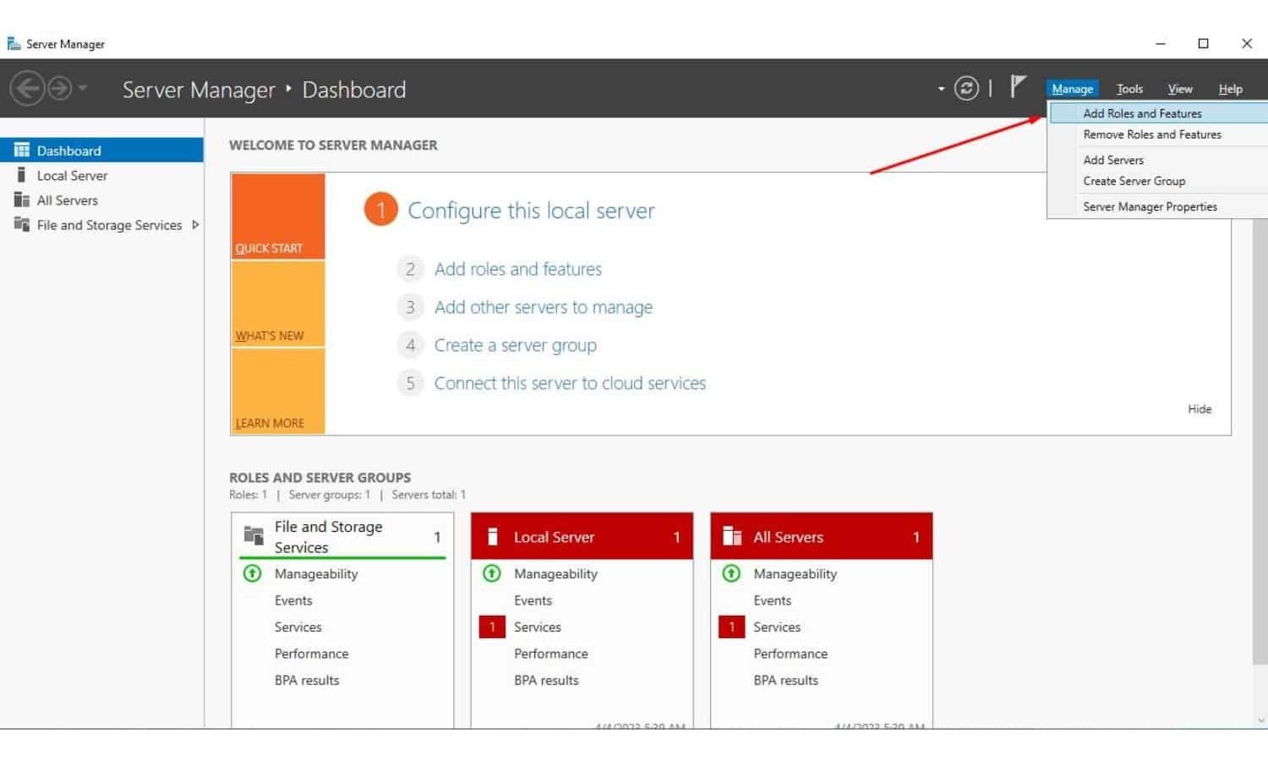Select Add Roles and Features menu entry
1268x761 pixels.
click(1158, 113)
